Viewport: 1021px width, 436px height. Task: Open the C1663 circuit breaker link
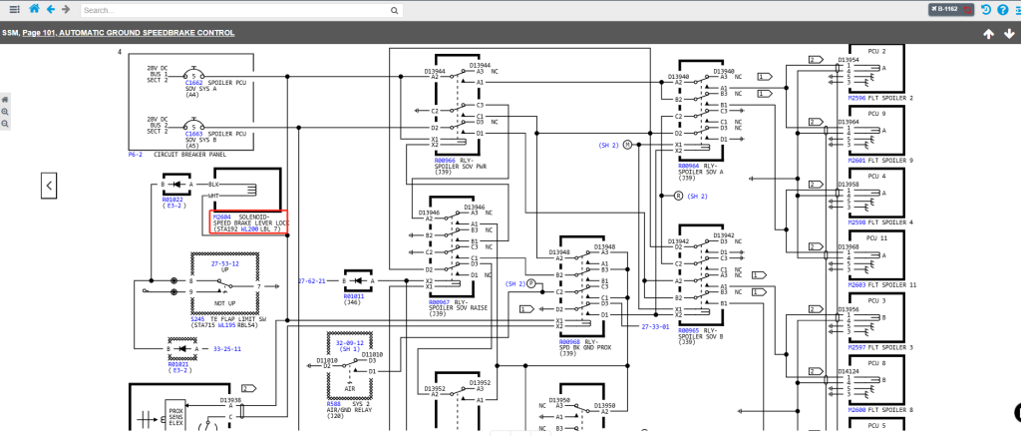(x=194, y=135)
